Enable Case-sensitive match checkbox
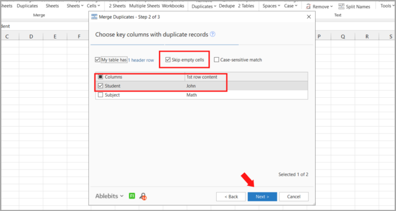The width and height of the screenshot is (396, 211). [217, 60]
